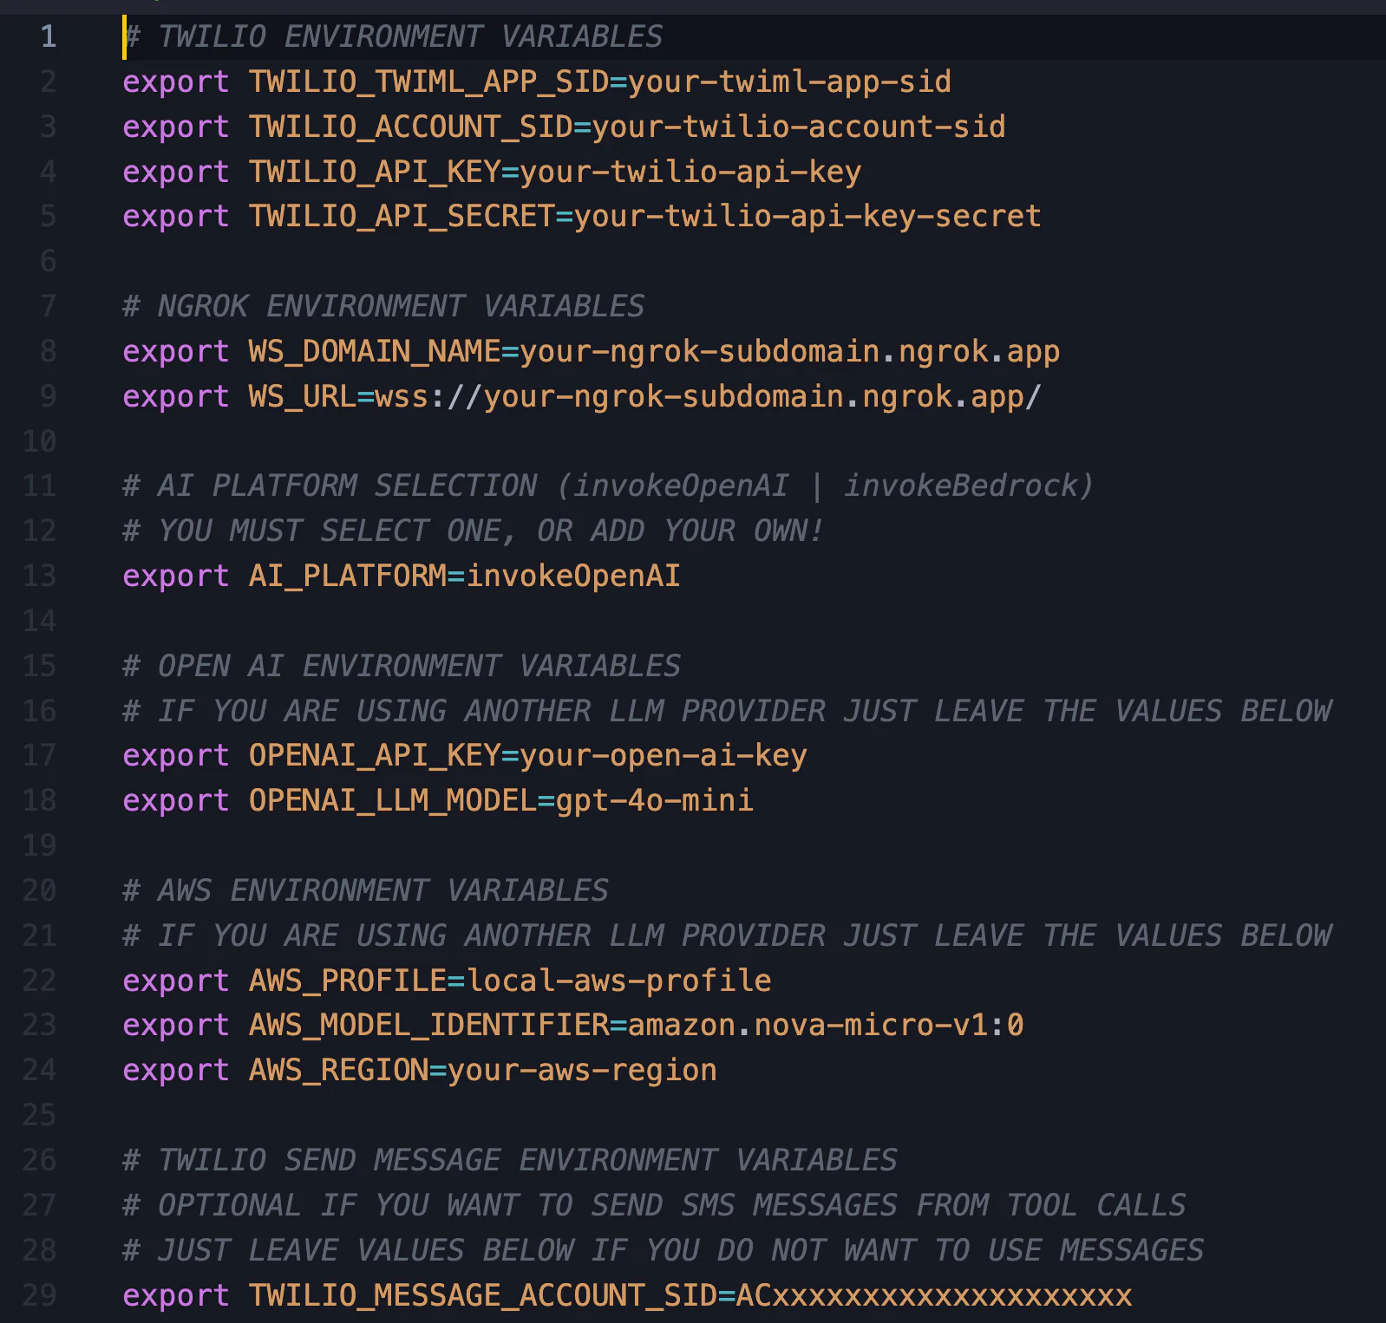Click the TWILIO_API_KEY variable name
The image size is (1386, 1323).
tap(375, 172)
